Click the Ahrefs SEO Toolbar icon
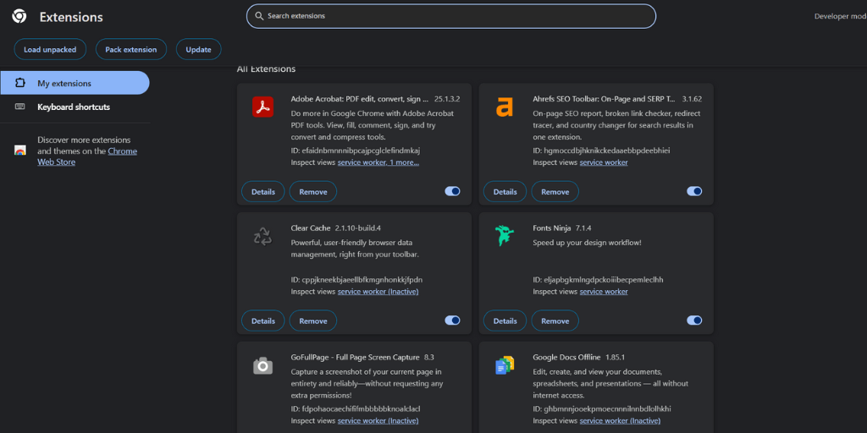Image resolution: width=867 pixels, height=433 pixels. coord(505,107)
